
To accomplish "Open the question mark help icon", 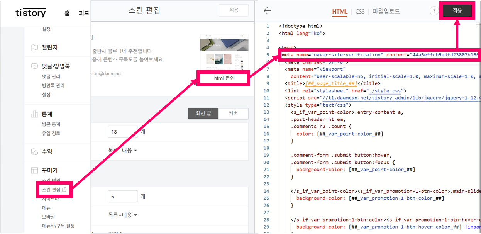I will tap(434, 11).
